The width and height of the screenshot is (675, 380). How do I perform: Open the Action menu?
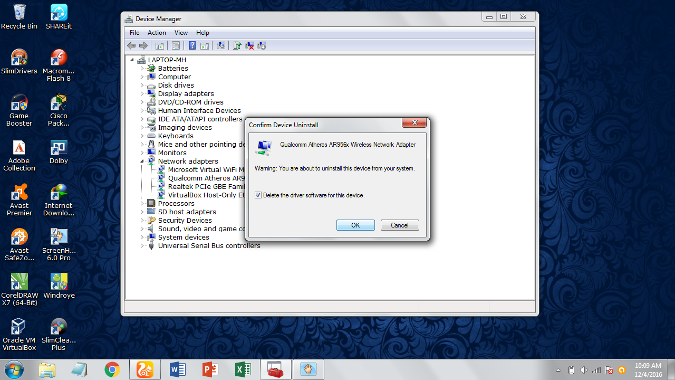coord(157,33)
